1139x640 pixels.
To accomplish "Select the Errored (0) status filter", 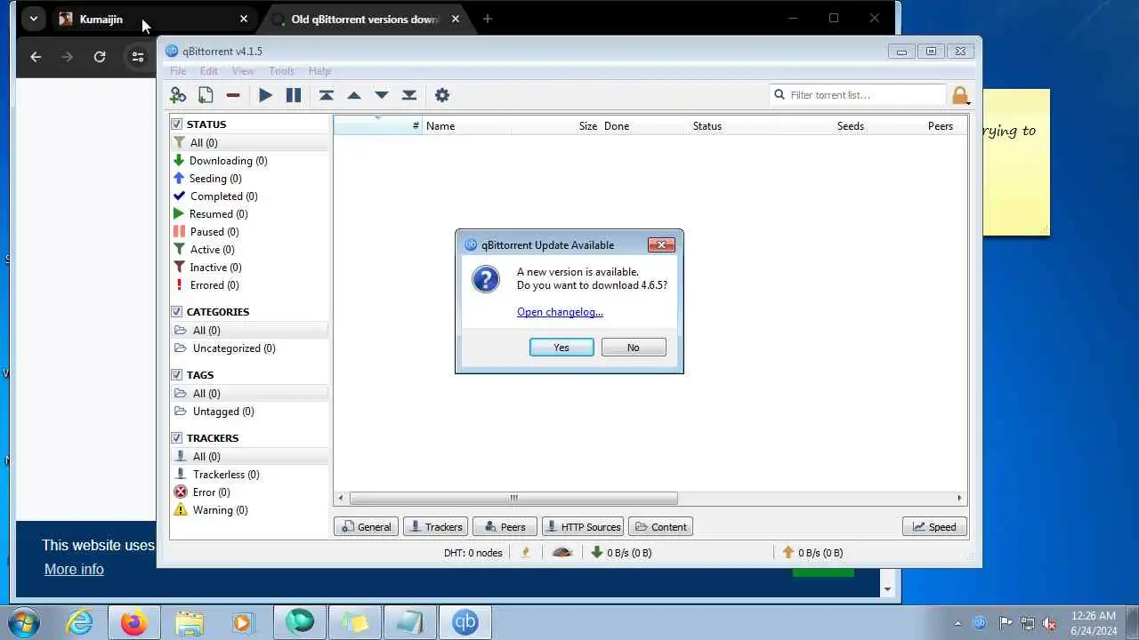I will (249, 285).
